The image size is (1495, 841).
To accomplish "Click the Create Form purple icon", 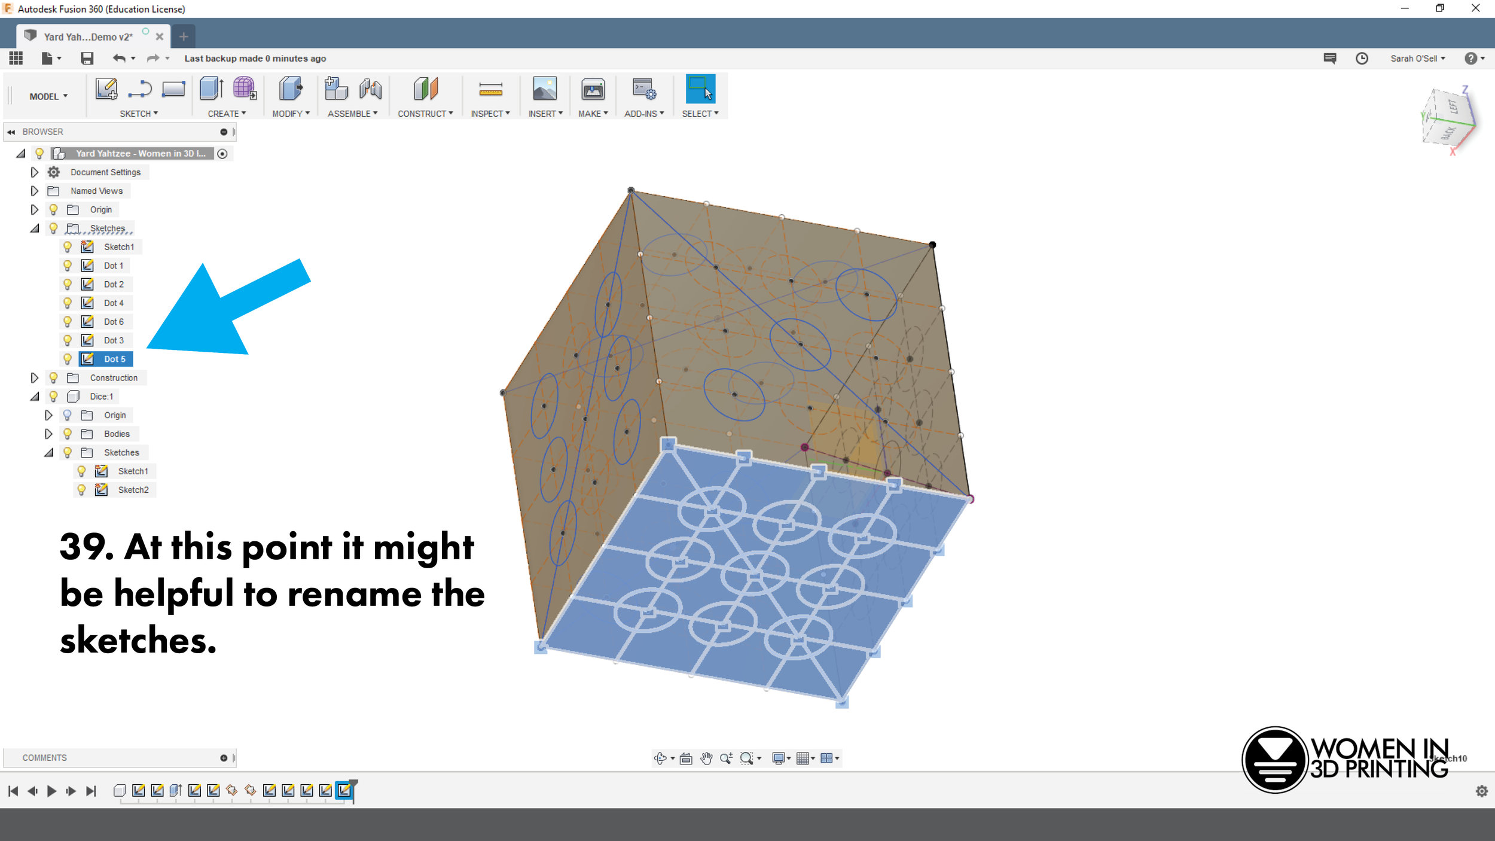I will click(x=245, y=89).
